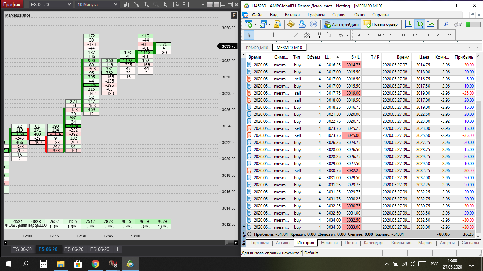The height and width of the screenshot is (271, 483).
Task: Switch to the EPM20,M10 chart tab
Action: 257,48
